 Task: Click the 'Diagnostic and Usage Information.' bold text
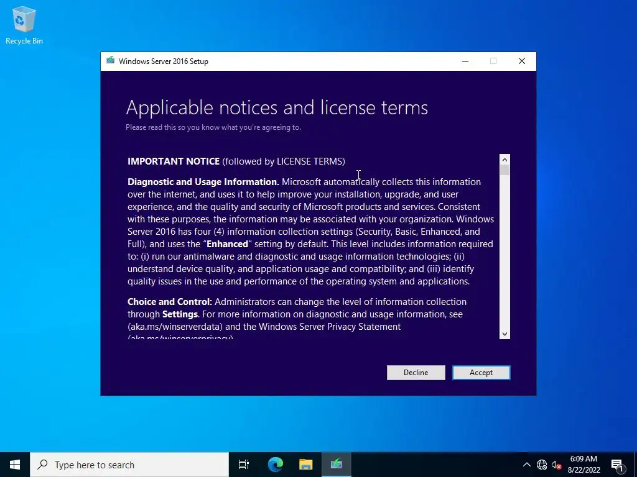pos(203,182)
